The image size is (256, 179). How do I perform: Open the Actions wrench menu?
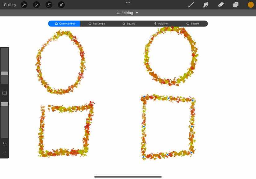point(24,5)
